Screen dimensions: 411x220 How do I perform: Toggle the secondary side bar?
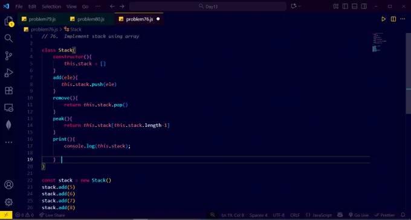[x=364, y=6]
